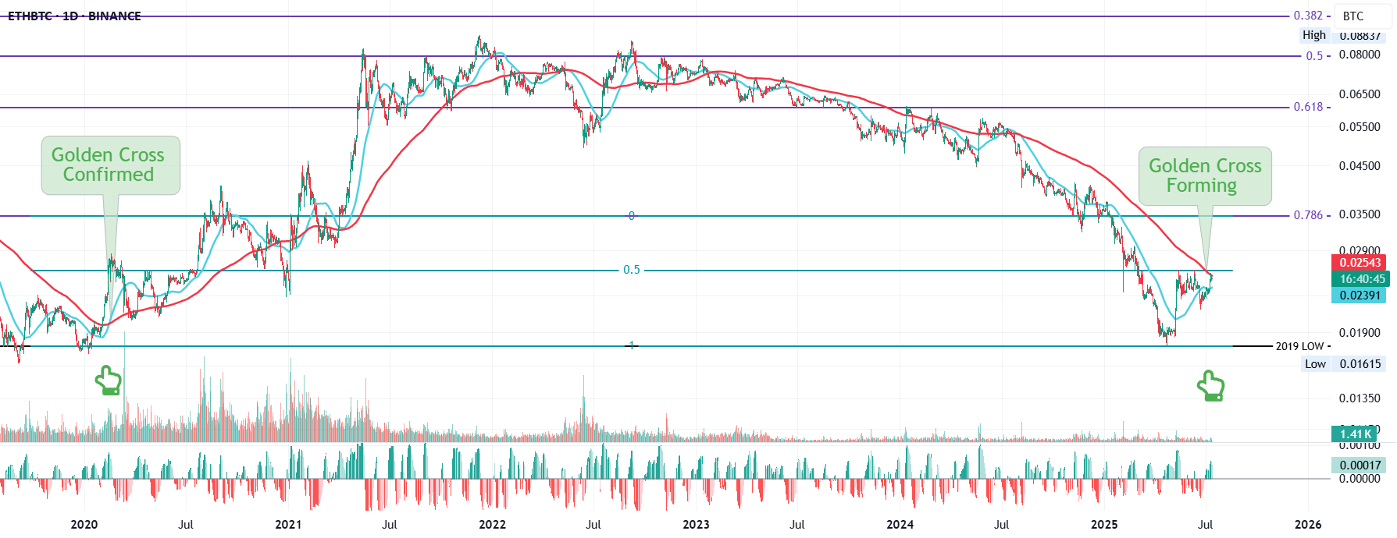The image size is (1397, 538).
Task: Click the 1.41 K volume label
Action: (x=1355, y=434)
